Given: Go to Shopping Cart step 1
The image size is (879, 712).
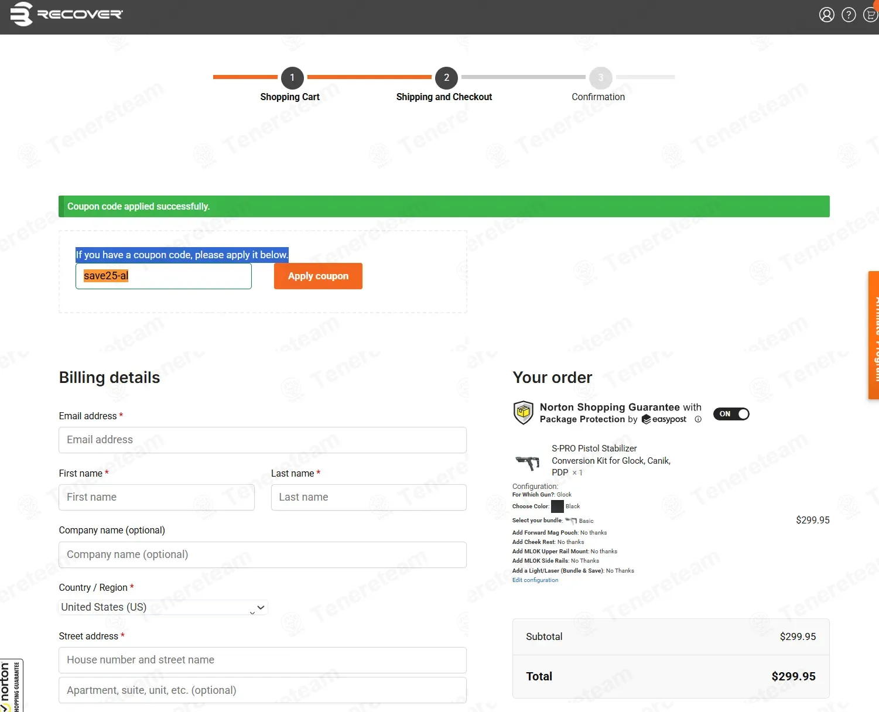Looking at the screenshot, I should (x=292, y=78).
